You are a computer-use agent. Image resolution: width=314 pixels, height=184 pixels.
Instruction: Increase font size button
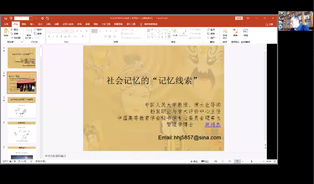click(77, 31)
